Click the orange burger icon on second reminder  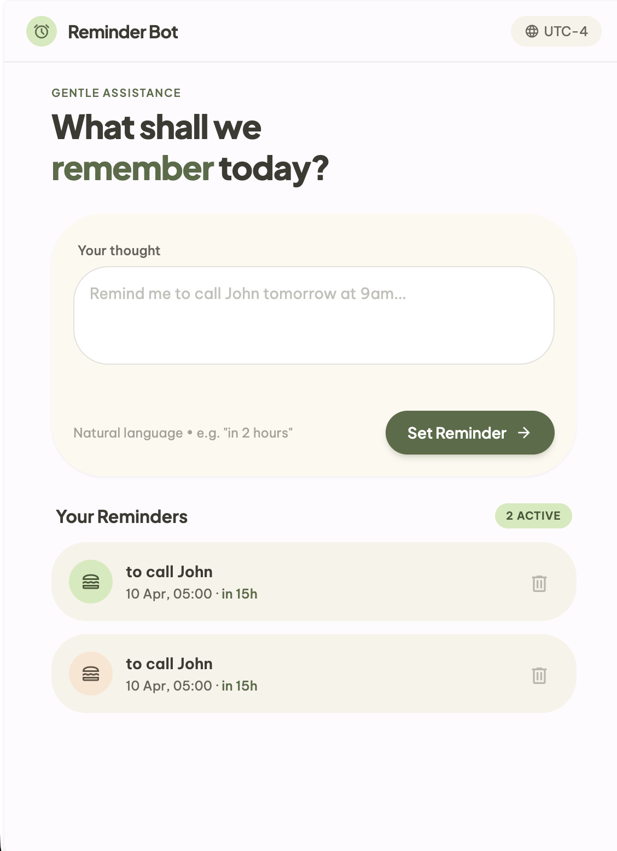point(91,673)
